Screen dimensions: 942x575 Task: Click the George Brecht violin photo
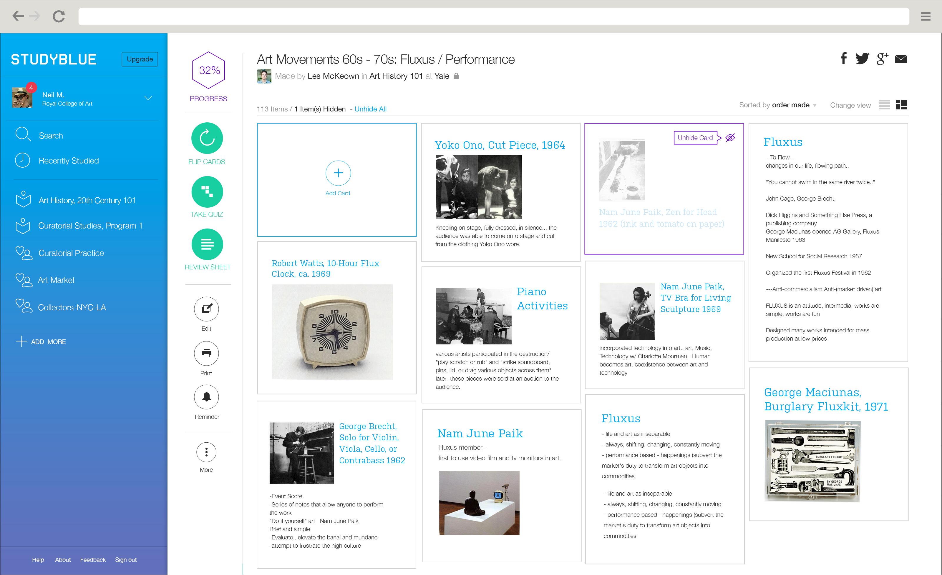click(x=302, y=453)
